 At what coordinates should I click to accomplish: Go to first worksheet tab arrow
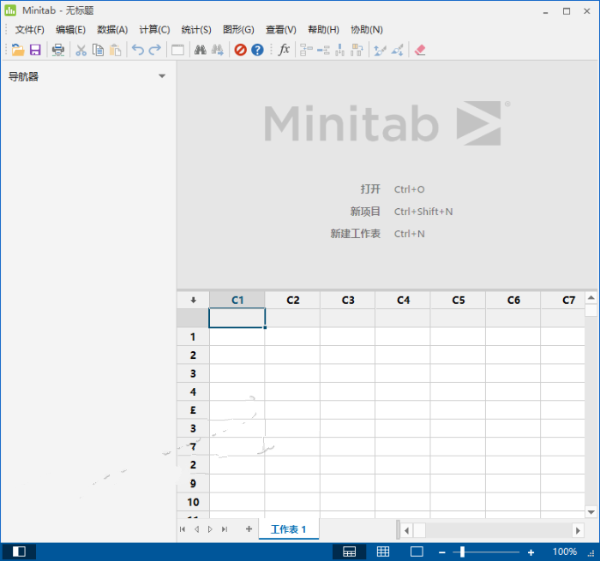(183, 529)
